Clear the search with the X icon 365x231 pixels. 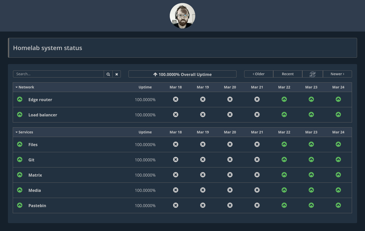[117, 74]
